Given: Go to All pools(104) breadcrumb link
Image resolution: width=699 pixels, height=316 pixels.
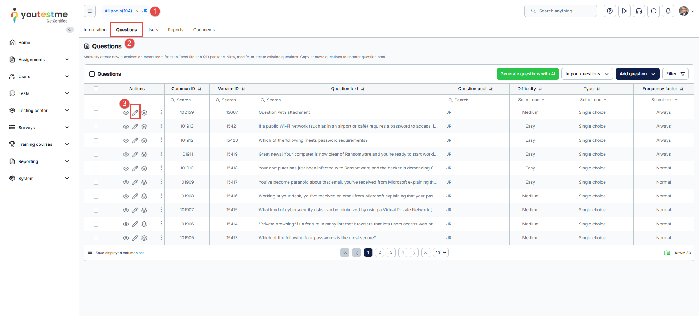Looking at the screenshot, I should point(118,11).
